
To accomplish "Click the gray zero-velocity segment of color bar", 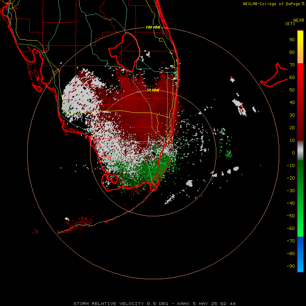I will click(x=300, y=151).
